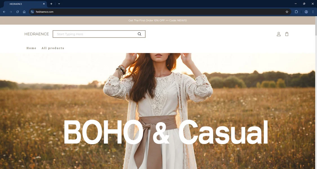This screenshot has height=169, width=317.
Task: Click the browser forward arrow
Action: tap(11, 12)
